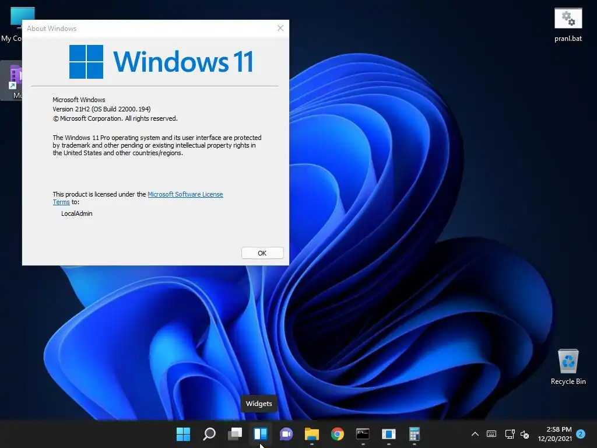
Task: Open the notification center badge
Action: pyautogui.click(x=581, y=434)
